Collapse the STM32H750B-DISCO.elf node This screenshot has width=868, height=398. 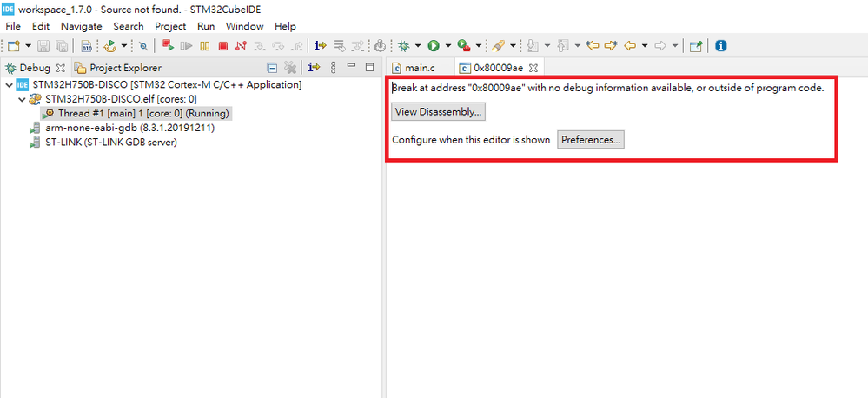[22, 99]
